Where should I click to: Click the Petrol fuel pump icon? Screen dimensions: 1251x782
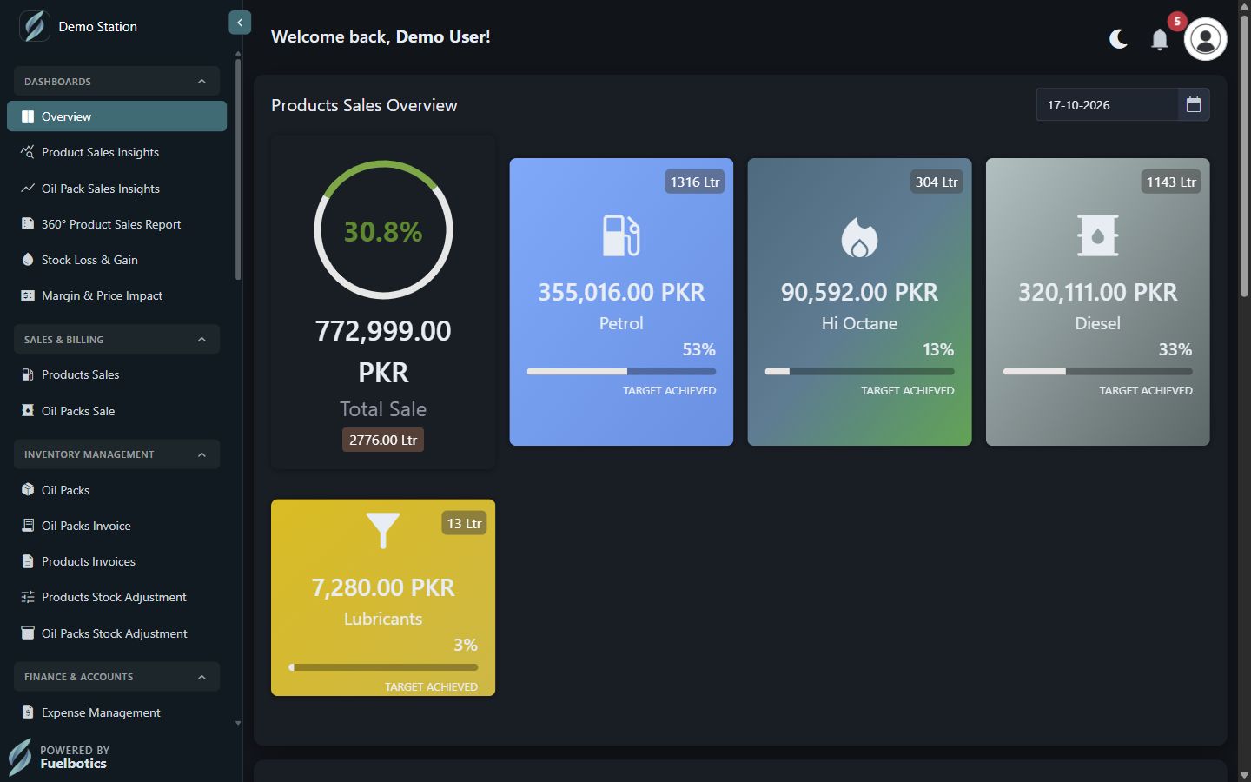click(x=621, y=235)
